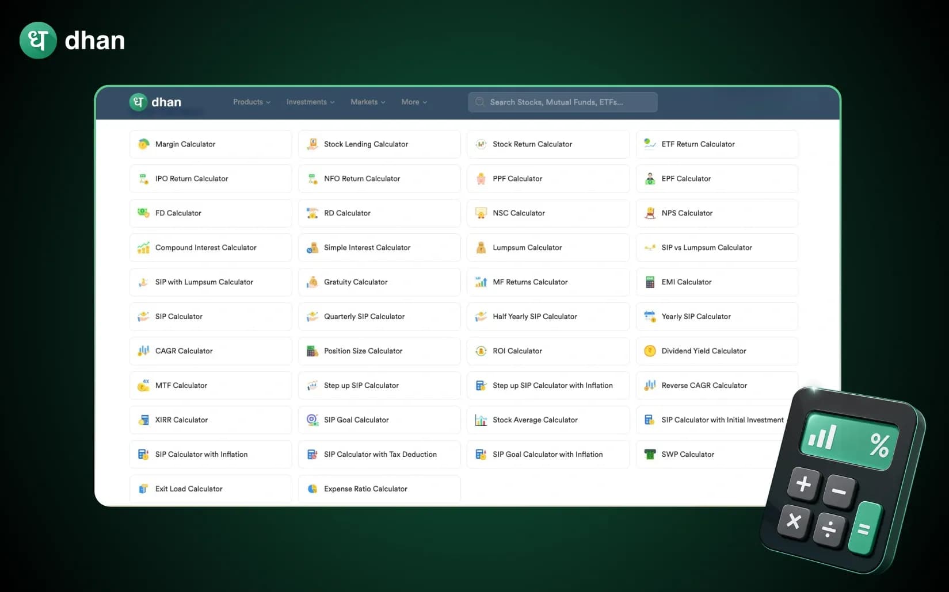This screenshot has width=949, height=592.
Task: Click the search magnifier icon
Action: 480,102
